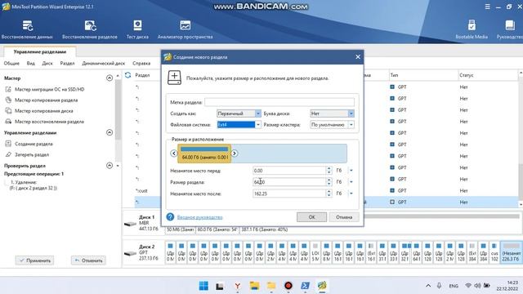This screenshot has height=294, width=523.
Task: Choose Затереть раздел in sidebar
Action: [32, 154]
